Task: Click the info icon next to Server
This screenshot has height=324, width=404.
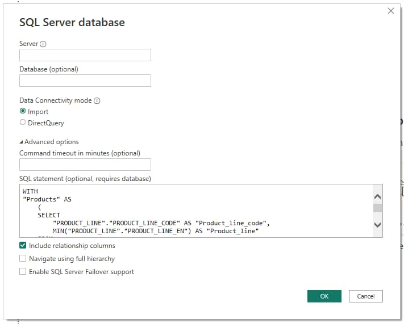Action: click(x=43, y=44)
